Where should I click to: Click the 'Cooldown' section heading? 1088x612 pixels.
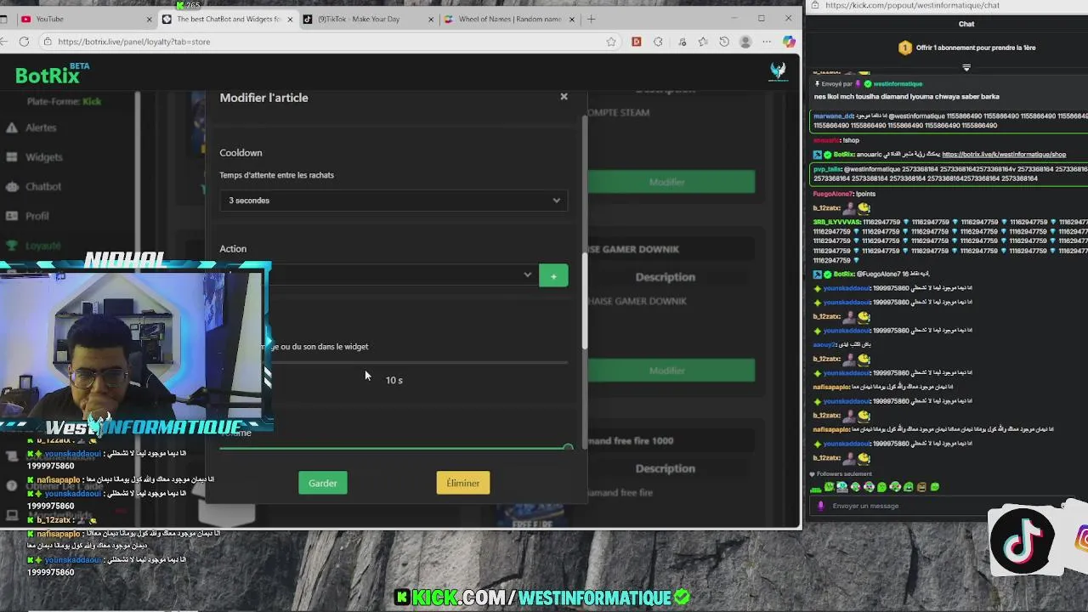[241, 153]
